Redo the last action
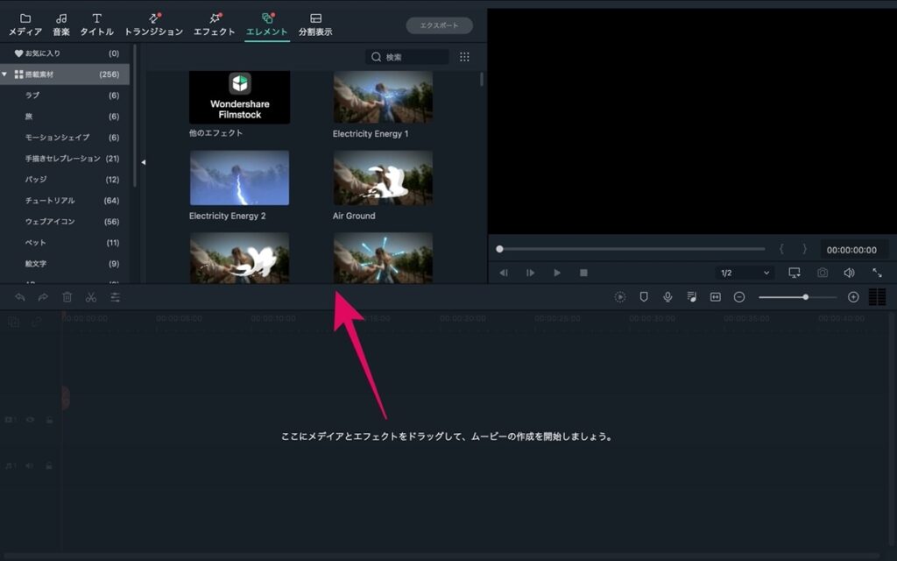 click(43, 297)
